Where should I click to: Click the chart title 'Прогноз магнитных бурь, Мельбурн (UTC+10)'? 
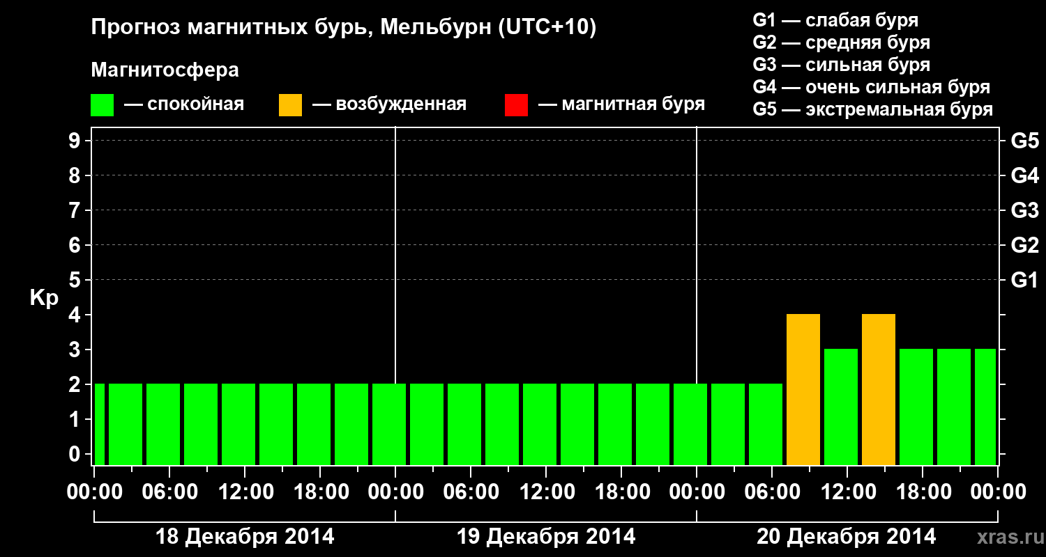tap(344, 28)
